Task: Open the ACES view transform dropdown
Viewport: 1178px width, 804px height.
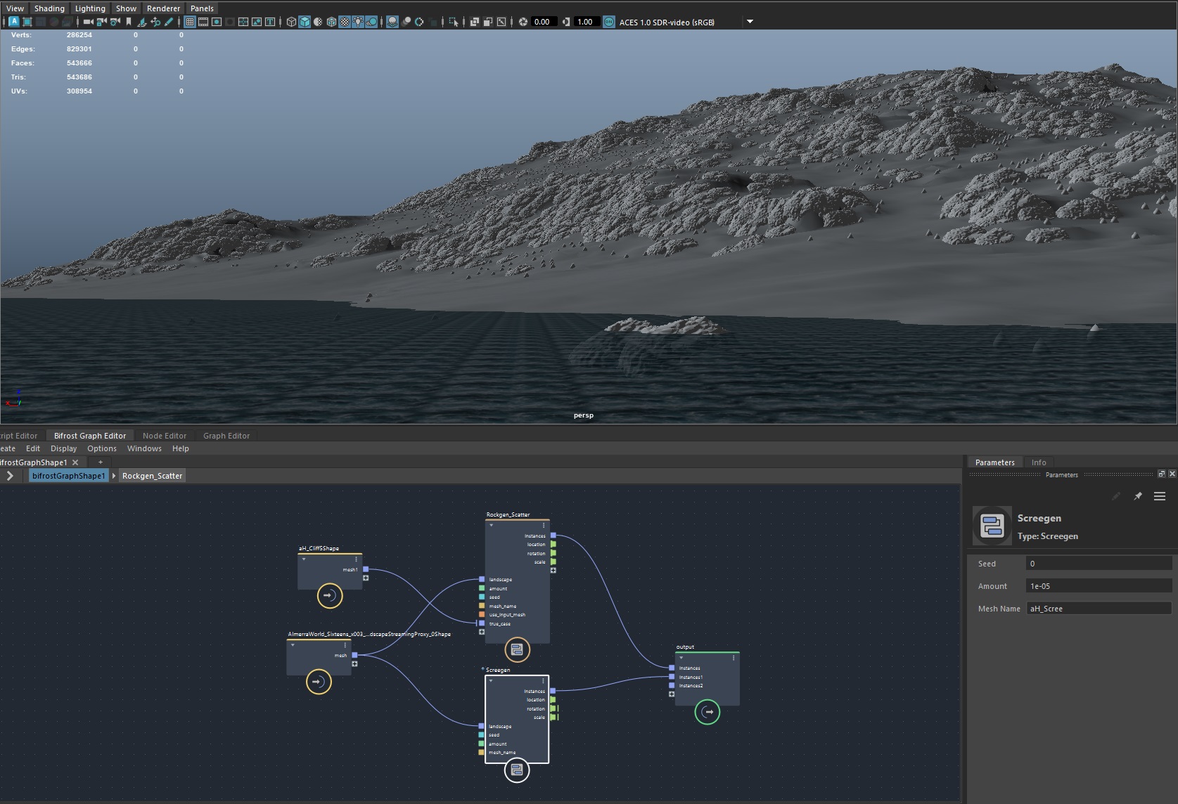Action: coord(750,22)
